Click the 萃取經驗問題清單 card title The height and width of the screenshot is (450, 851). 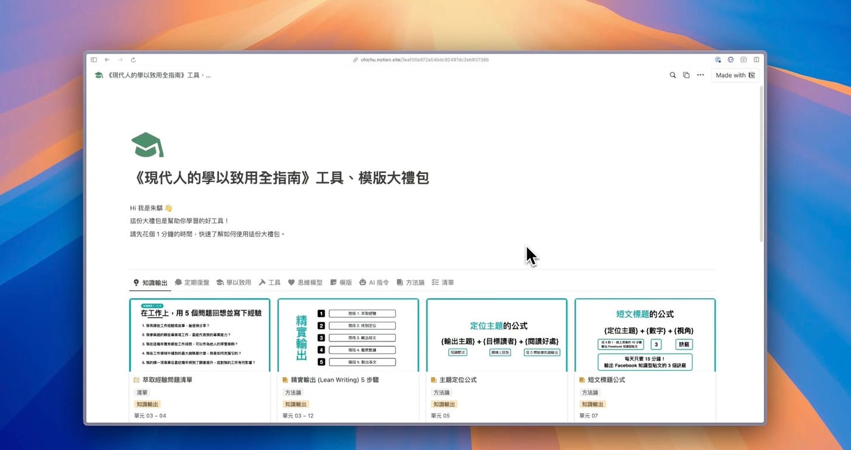168,380
